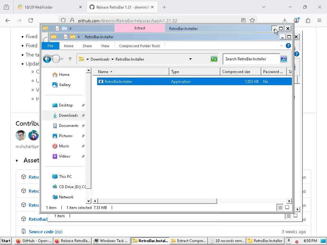This screenshot has width=327, height=245.
Task: Open Downloads in navigation pane
Action: coord(68,115)
